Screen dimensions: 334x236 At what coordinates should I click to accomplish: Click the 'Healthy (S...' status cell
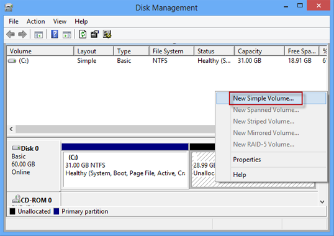point(214,61)
